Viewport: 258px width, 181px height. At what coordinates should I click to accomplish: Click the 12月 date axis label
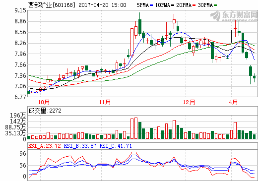189,102
